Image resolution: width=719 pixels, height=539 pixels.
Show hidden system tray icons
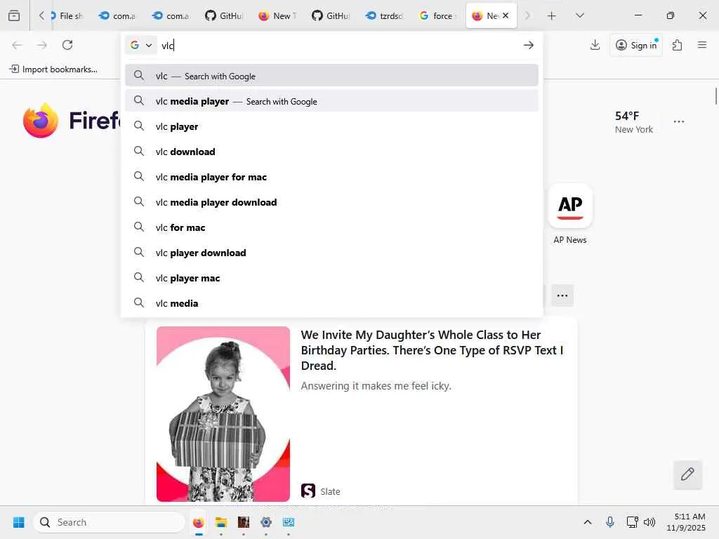click(588, 522)
